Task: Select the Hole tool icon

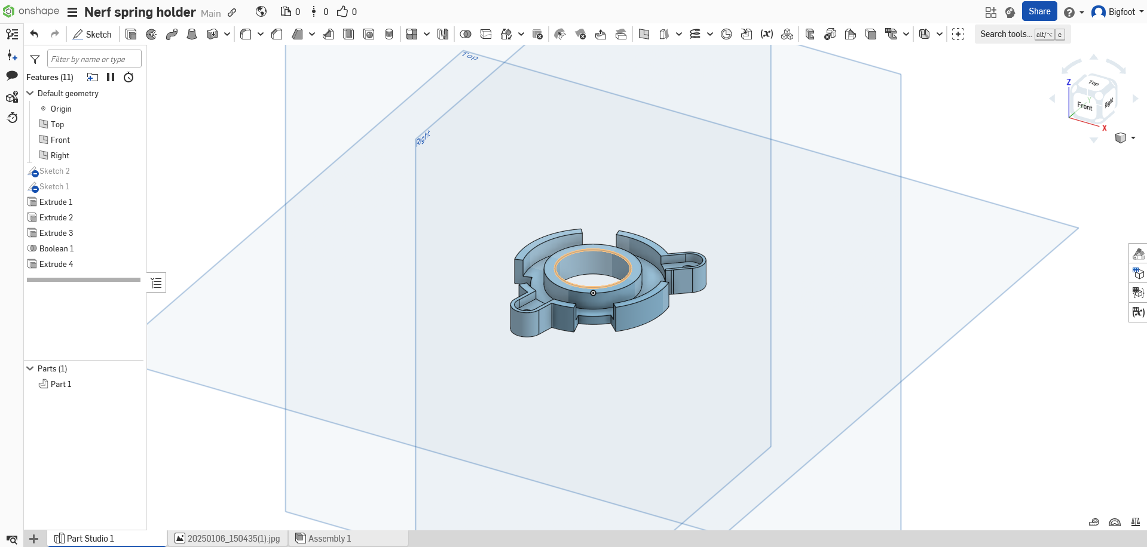Action: point(369,34)
